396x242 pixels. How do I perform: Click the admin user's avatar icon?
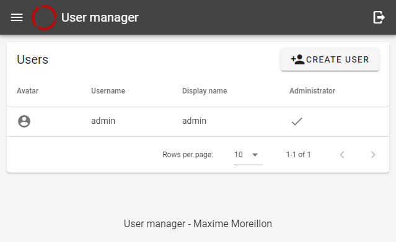[24, 121]
